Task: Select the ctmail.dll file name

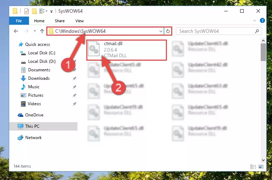Action: click(113, 44)
